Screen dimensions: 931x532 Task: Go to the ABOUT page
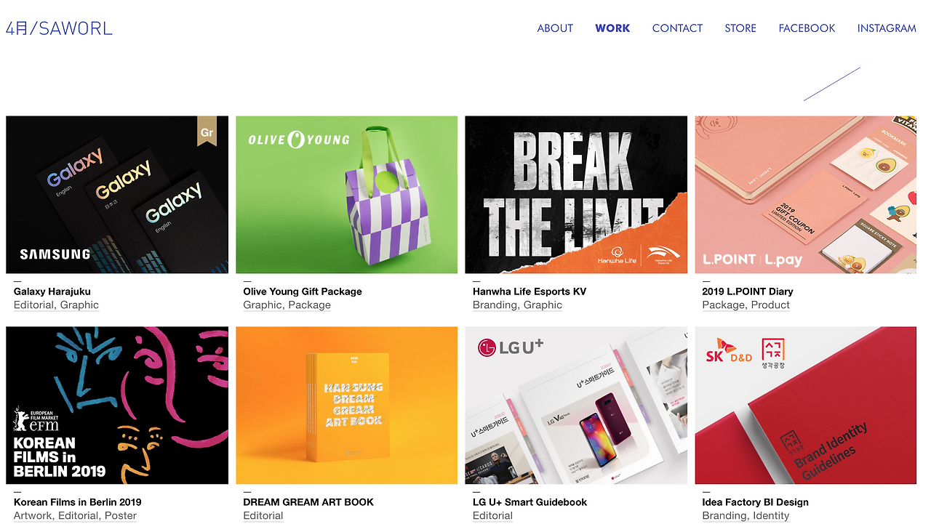(555, 28)
